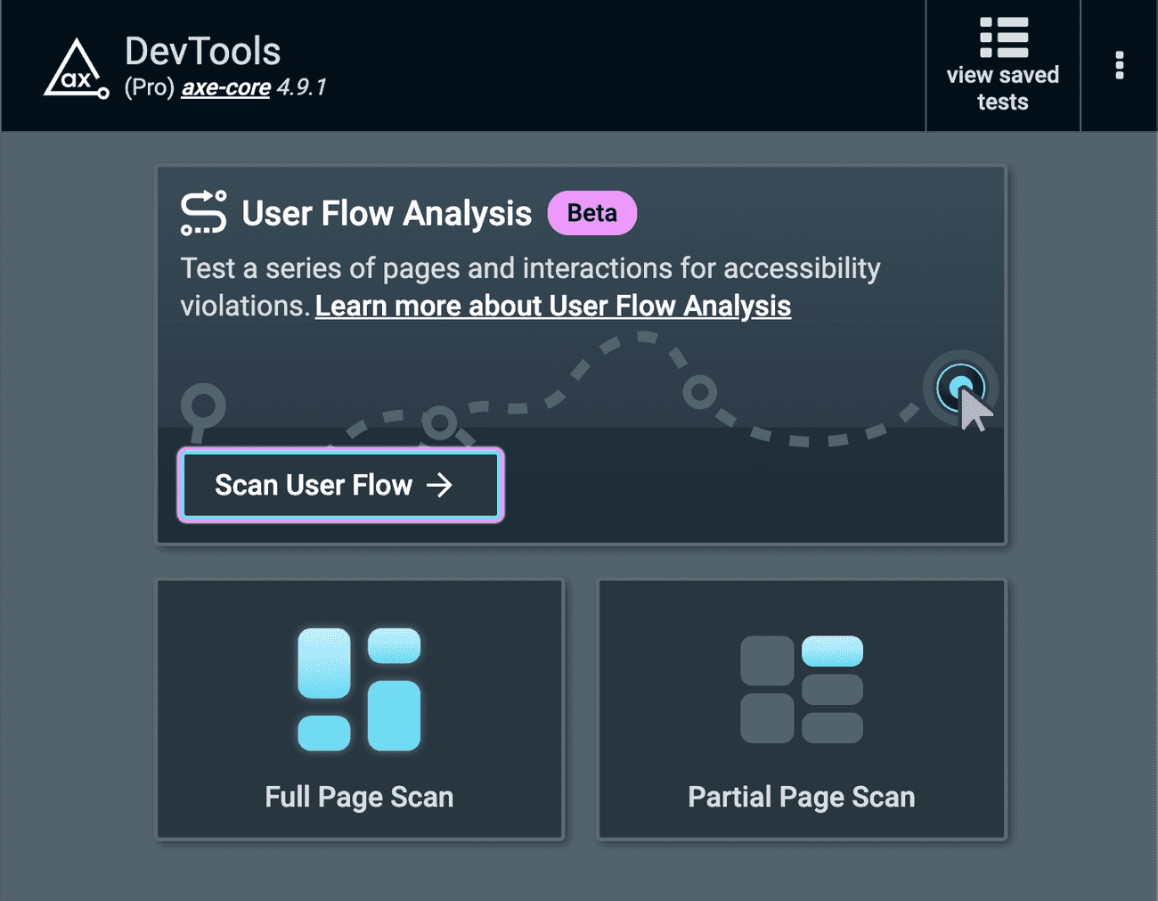Select the Full Page Scan tile icon
The height and width of the screenshot is (901, 1158).
coord(359,688)
